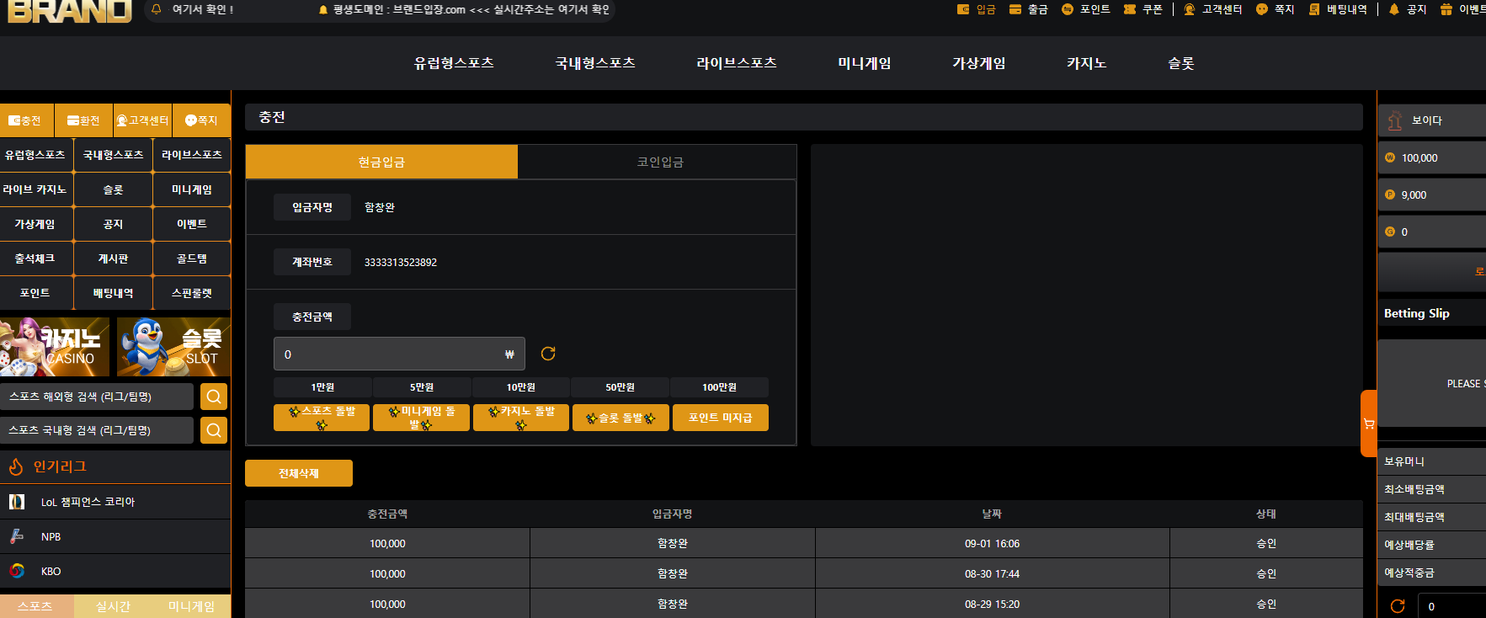The image size is (1486, 618).
Task: Switch to the 코인입금 tab
Action: (x=660, y=162)
